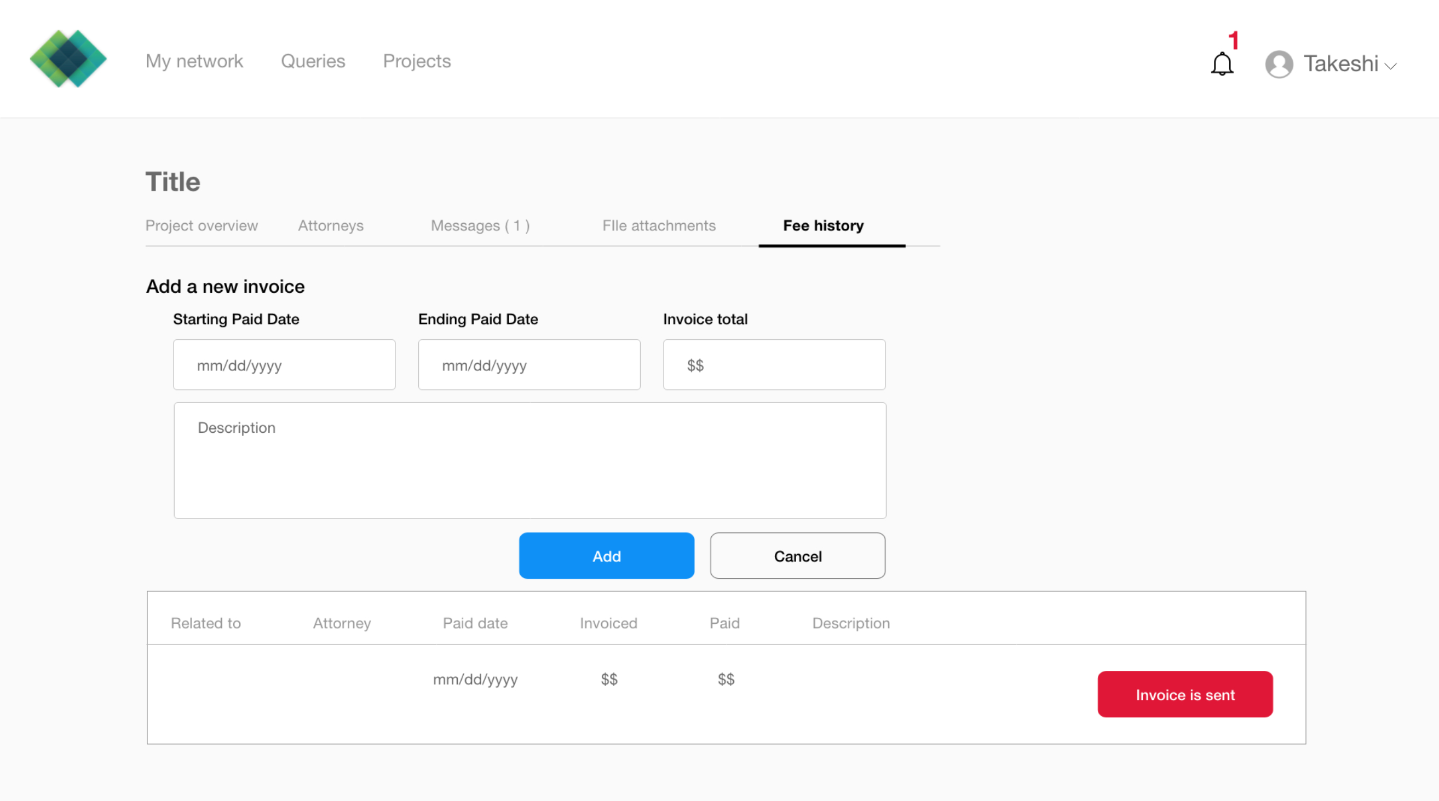Focus the Ending Paid Date field
Image resolution: width=1439 pixels, height=801 pixels.
pyautogui.click(x=529, y=364)
